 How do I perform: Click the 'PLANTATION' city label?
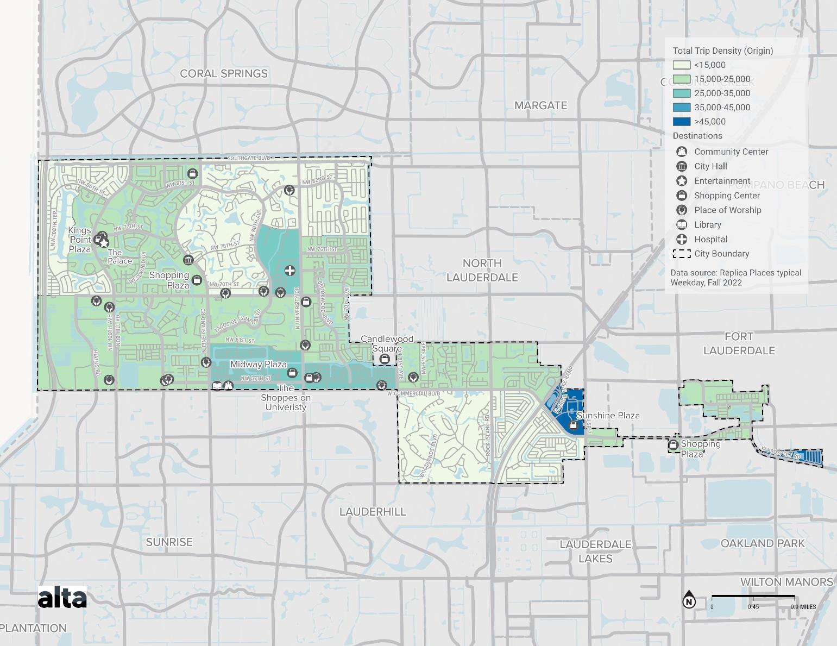click(34, 628)
